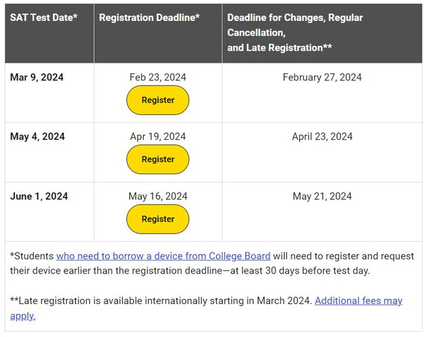Open the Additional fees may apply link
Screen dimensions: 424x337
pos(206,308)
